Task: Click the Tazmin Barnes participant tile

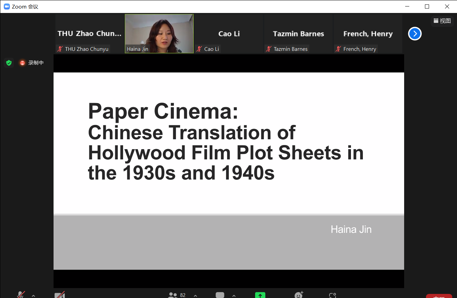Action: pyautogui.click(x=298, y=34)
